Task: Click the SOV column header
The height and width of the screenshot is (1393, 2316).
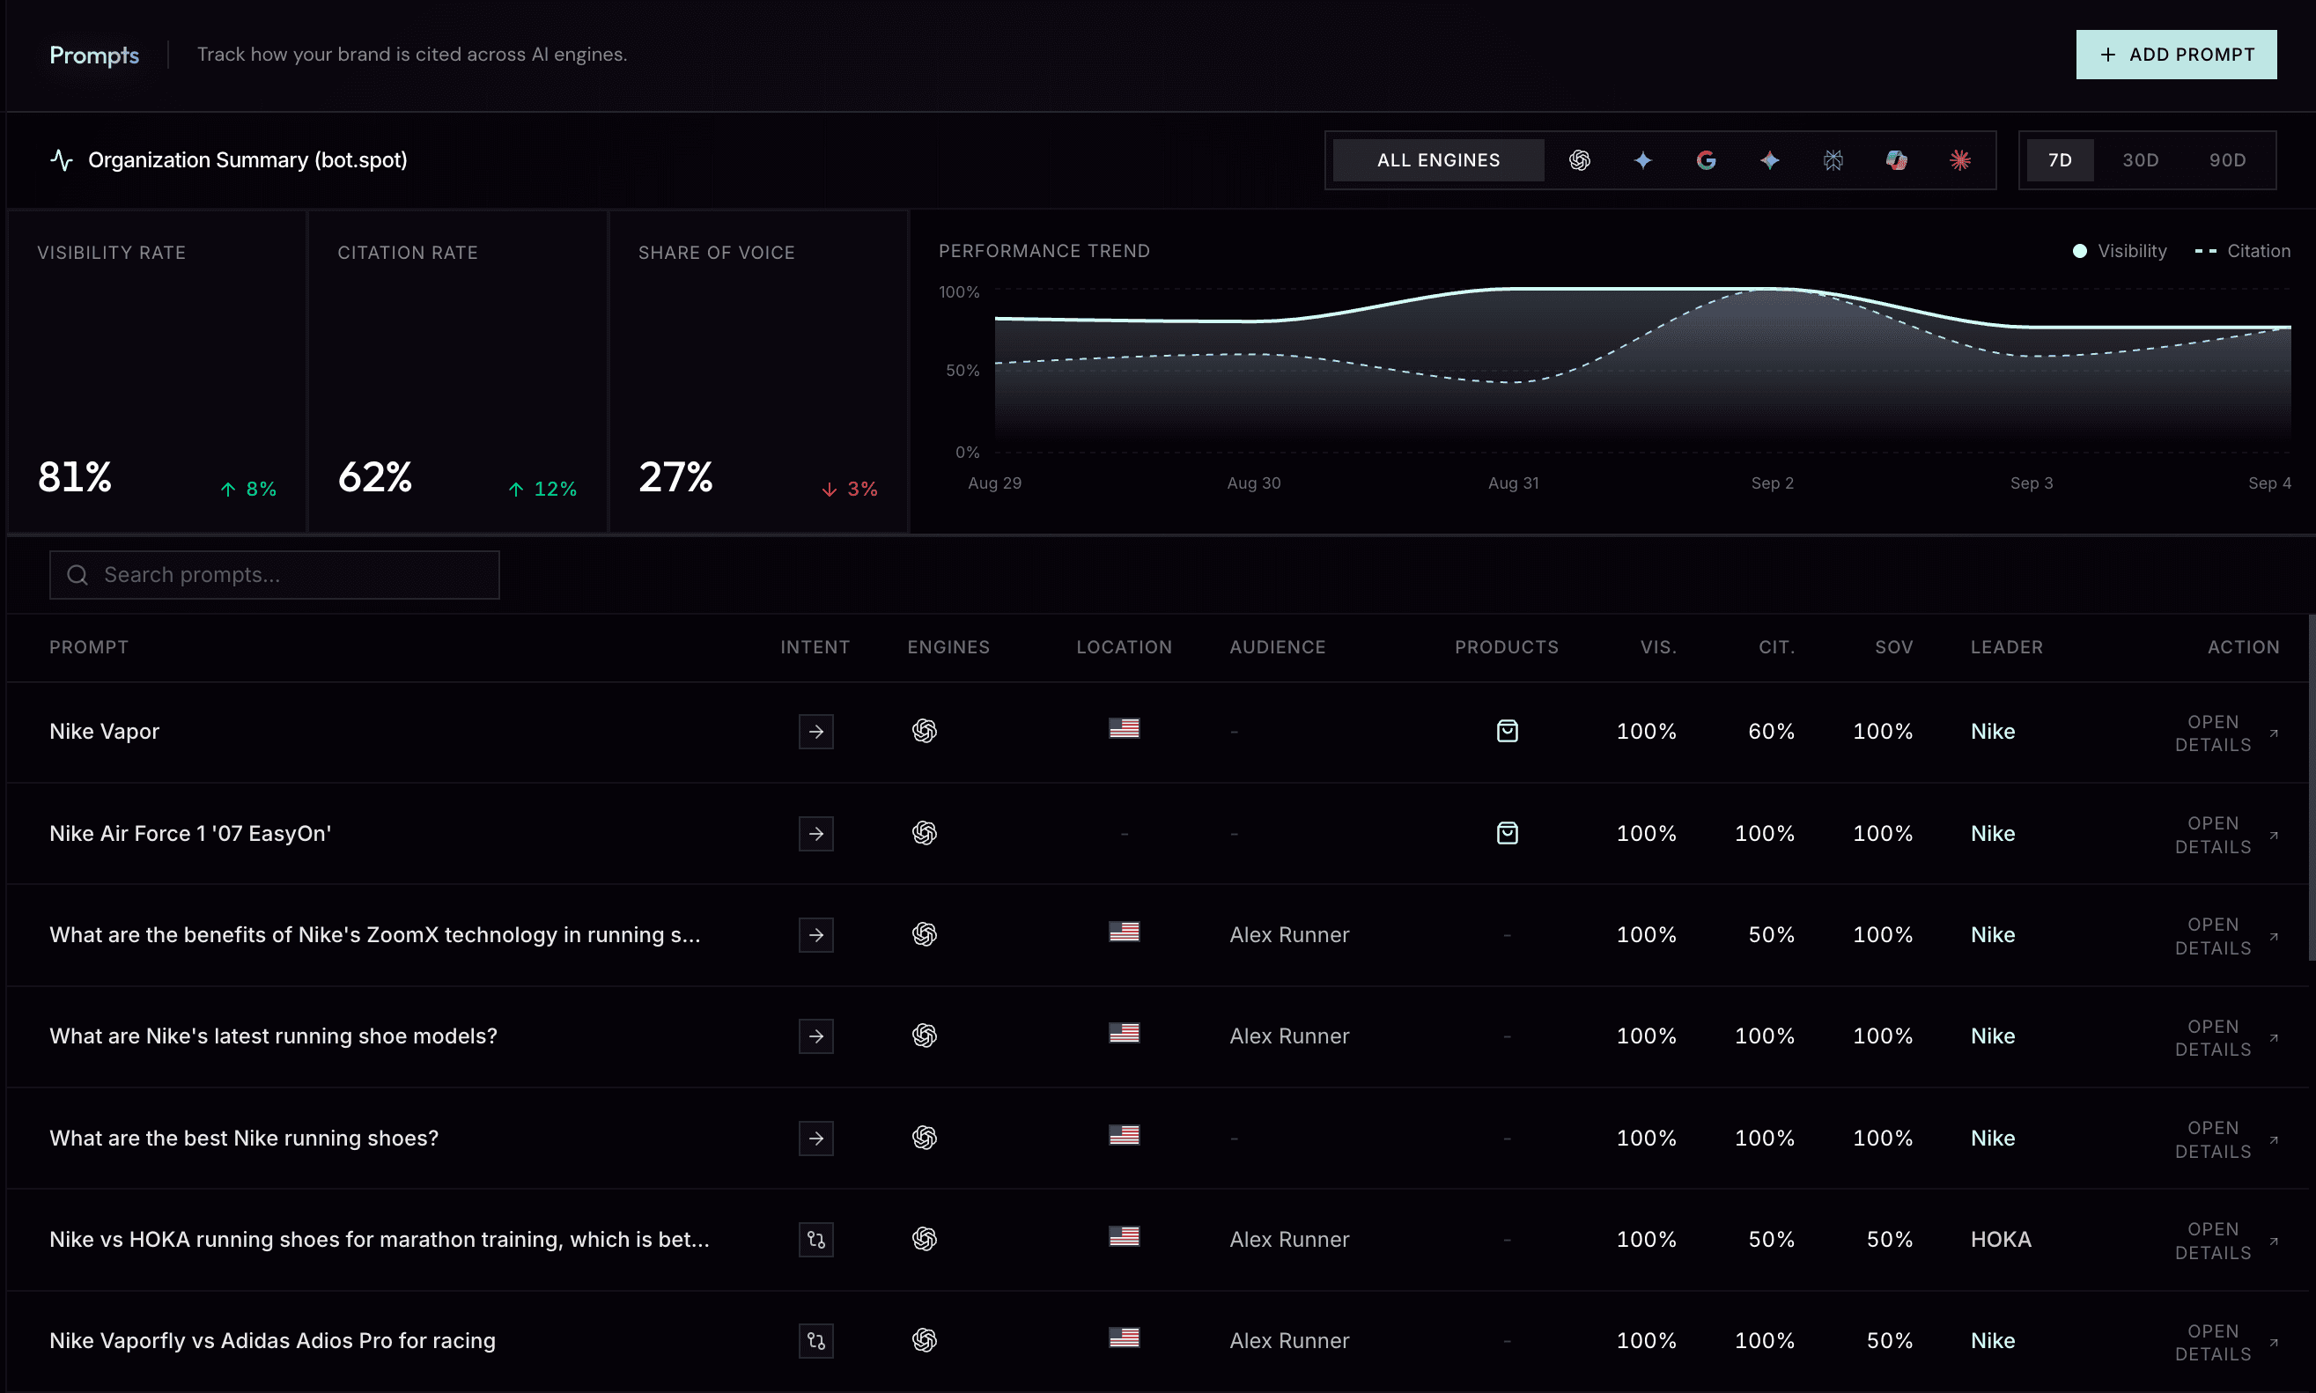Action: coord(1893,646)
